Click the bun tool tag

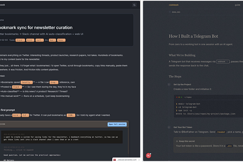pos(52,40)
